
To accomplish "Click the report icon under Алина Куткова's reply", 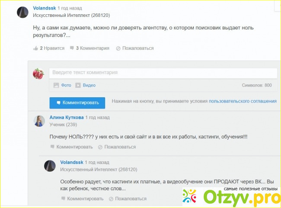I will (x=100, y=147).
